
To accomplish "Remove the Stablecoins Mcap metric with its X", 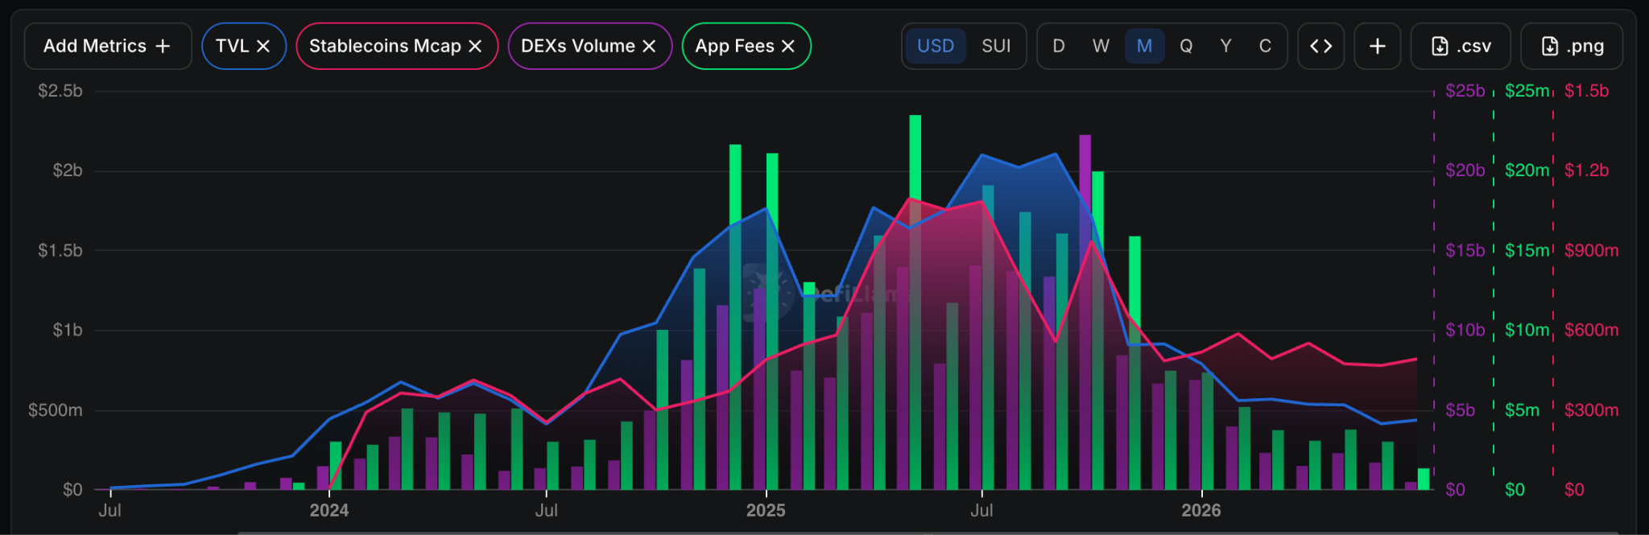I will (x=475, y=47).
